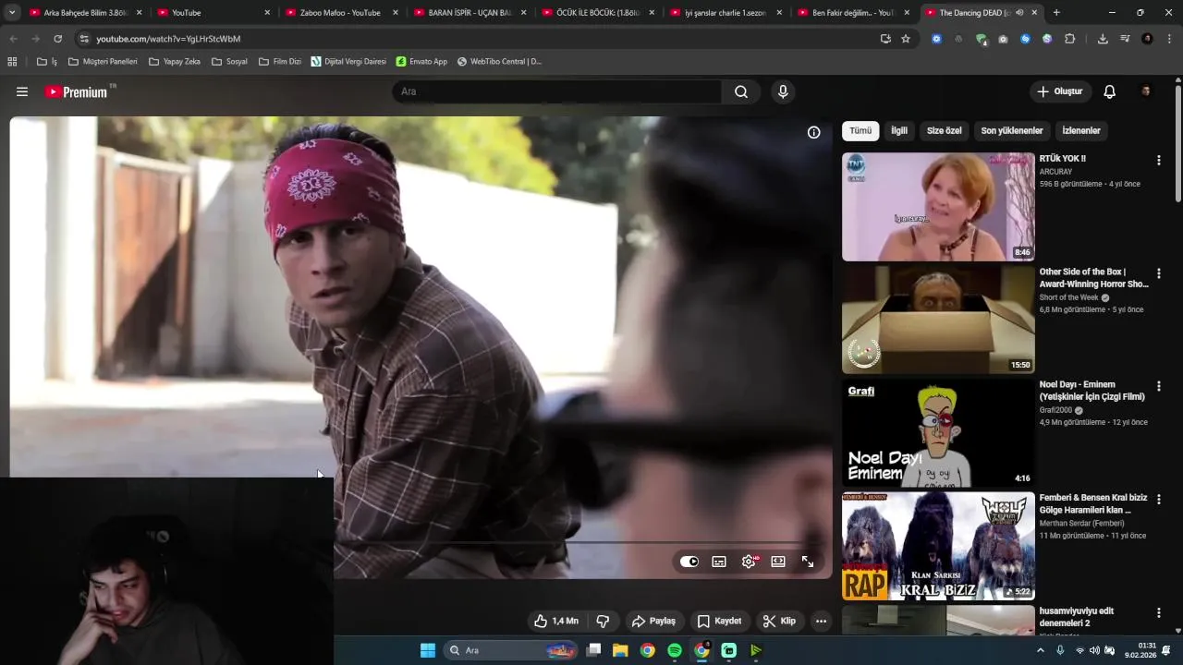Viewport: 1183px width, 665px height.
Task: Open Dijital Vergi Dairesi bookmark
Action: 348,61
